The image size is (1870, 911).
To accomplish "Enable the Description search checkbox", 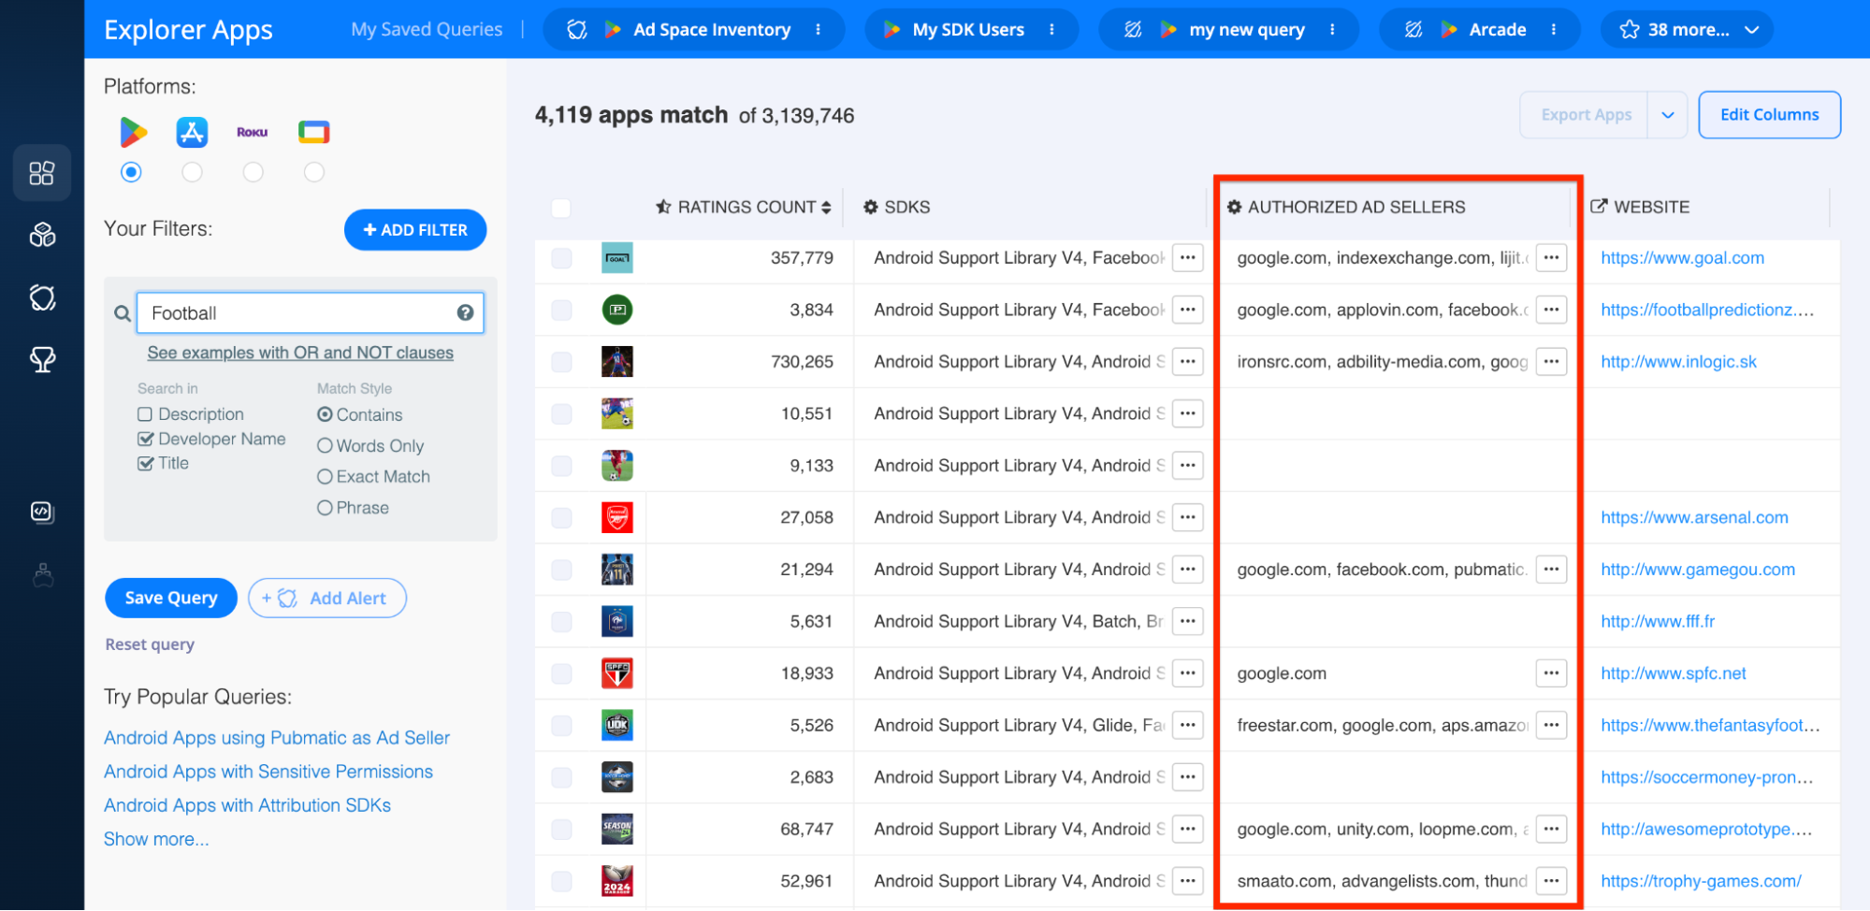I will point(145,414).
